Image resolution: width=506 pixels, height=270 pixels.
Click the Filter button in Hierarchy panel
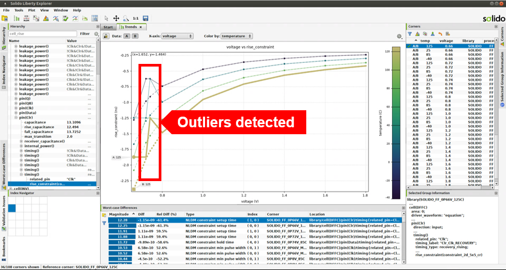[85, 34]
